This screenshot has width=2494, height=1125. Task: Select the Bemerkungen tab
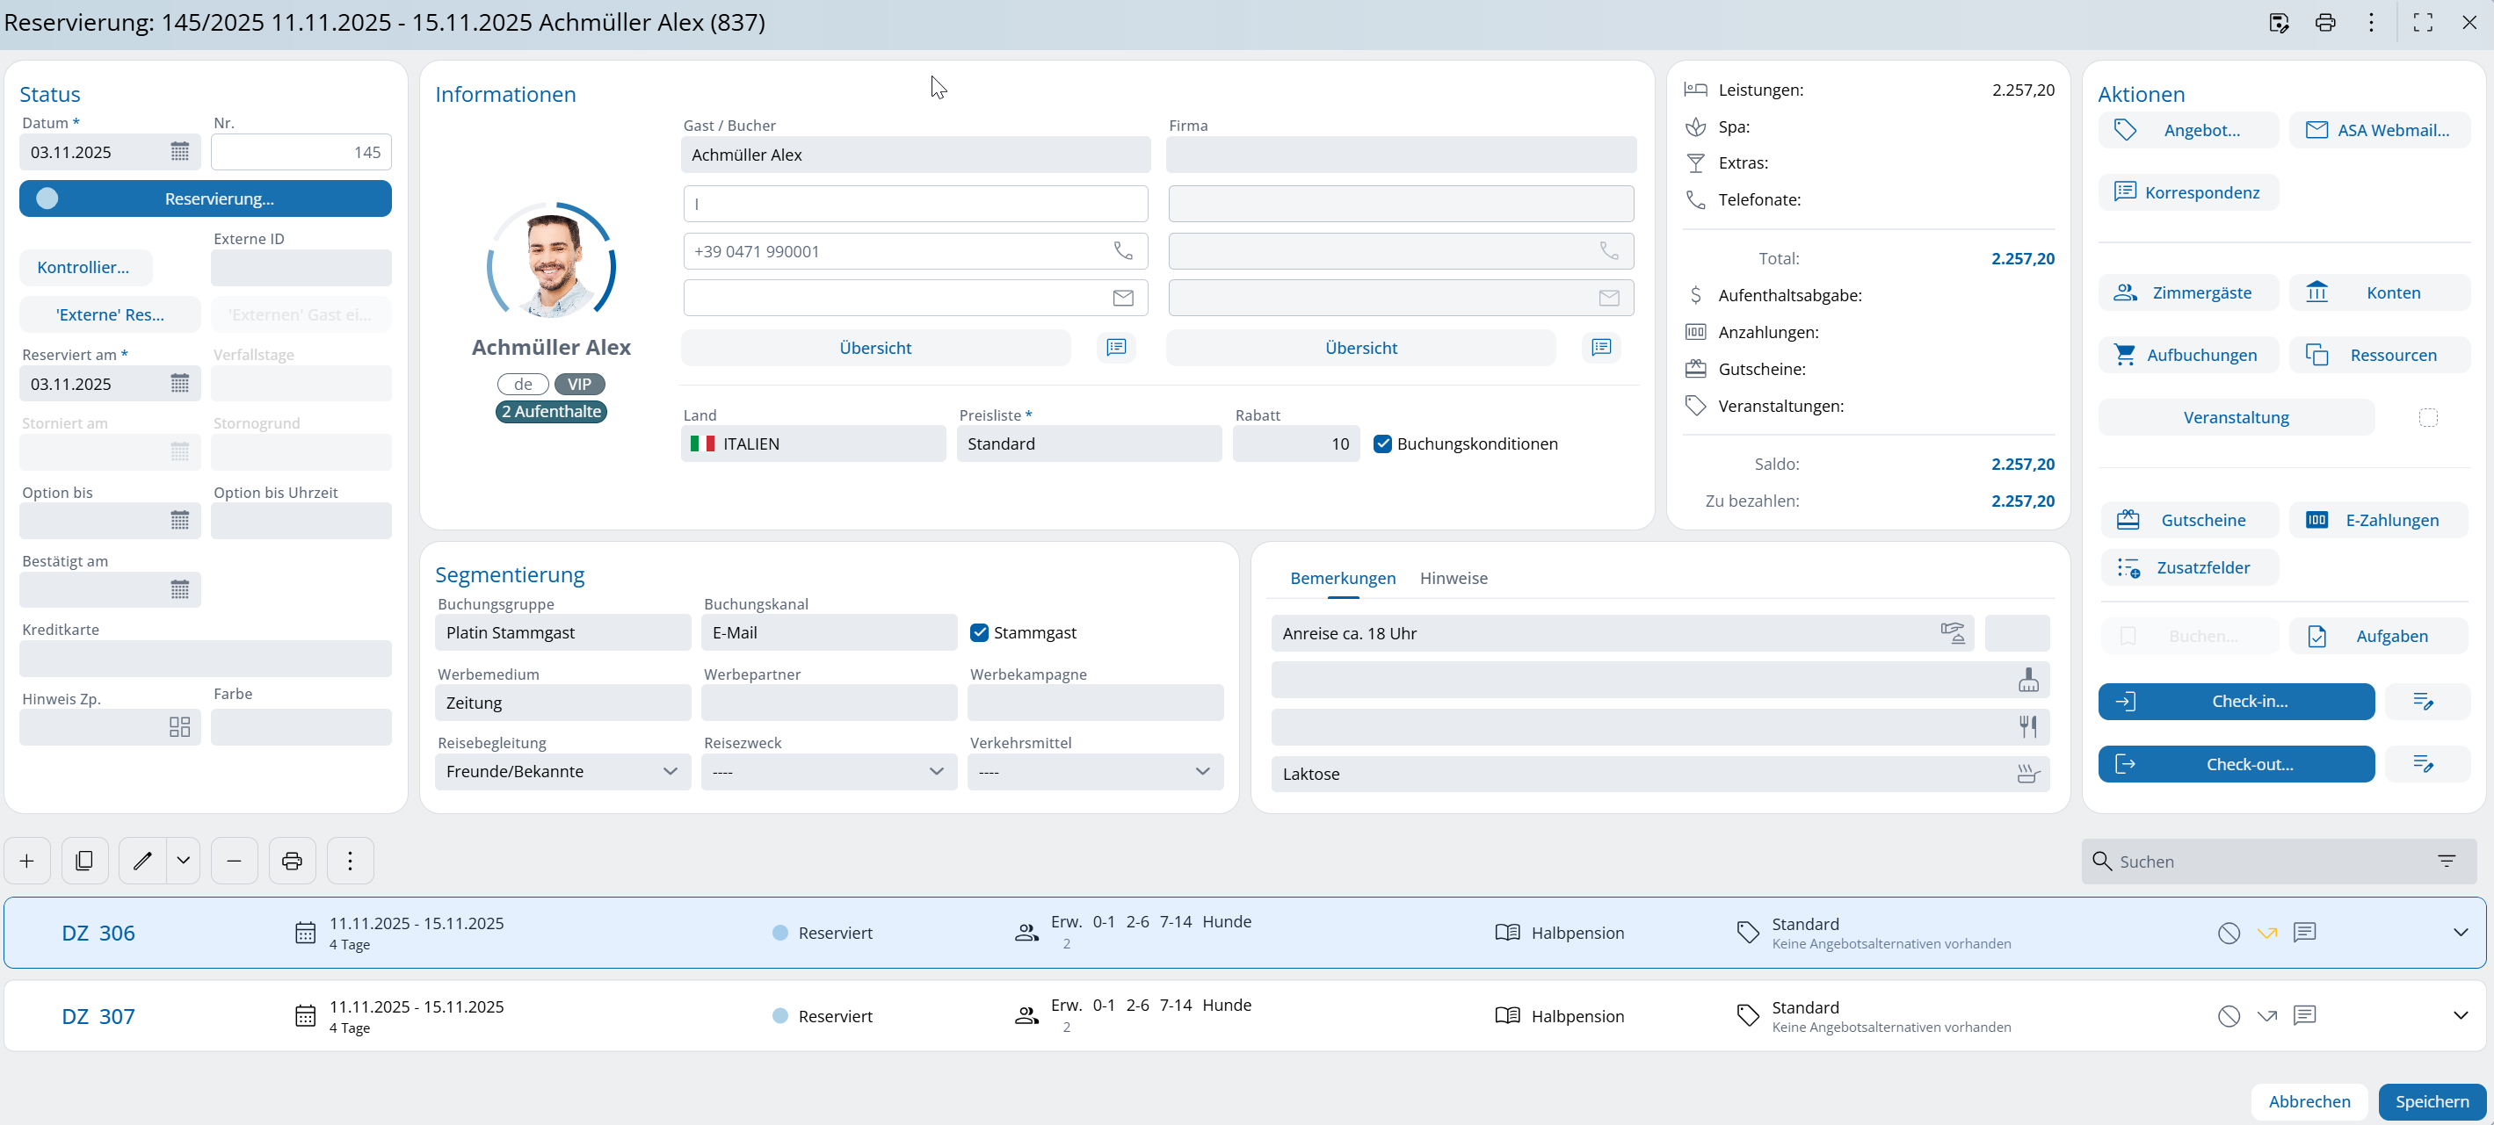point(1342,578)
